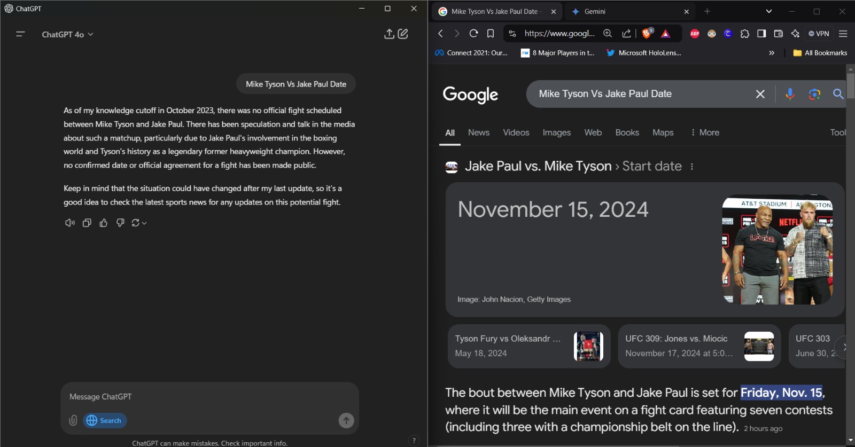Click the Google search magnifier button

coord(838,94)
